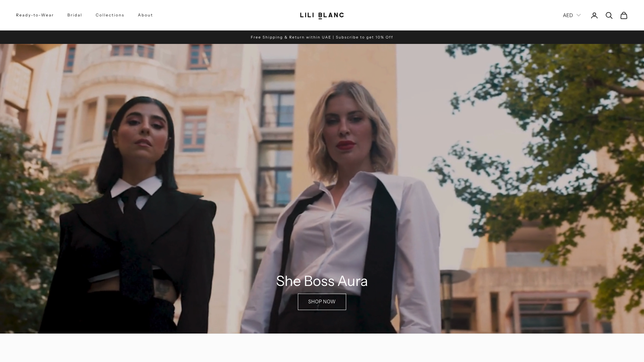Open the account login icon
The width and height of the screenshot is (644, 362).
(x=594, y=15)
